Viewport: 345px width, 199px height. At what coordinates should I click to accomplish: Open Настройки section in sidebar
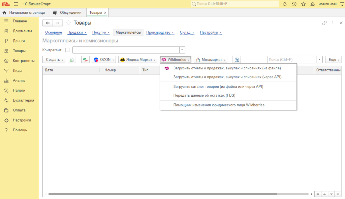(x=22, y=120)
